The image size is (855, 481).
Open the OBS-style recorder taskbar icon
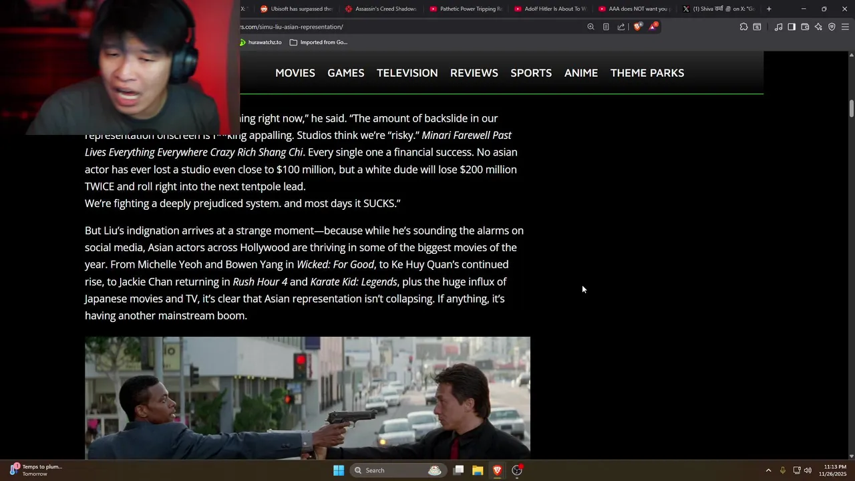tap(517, 470)
